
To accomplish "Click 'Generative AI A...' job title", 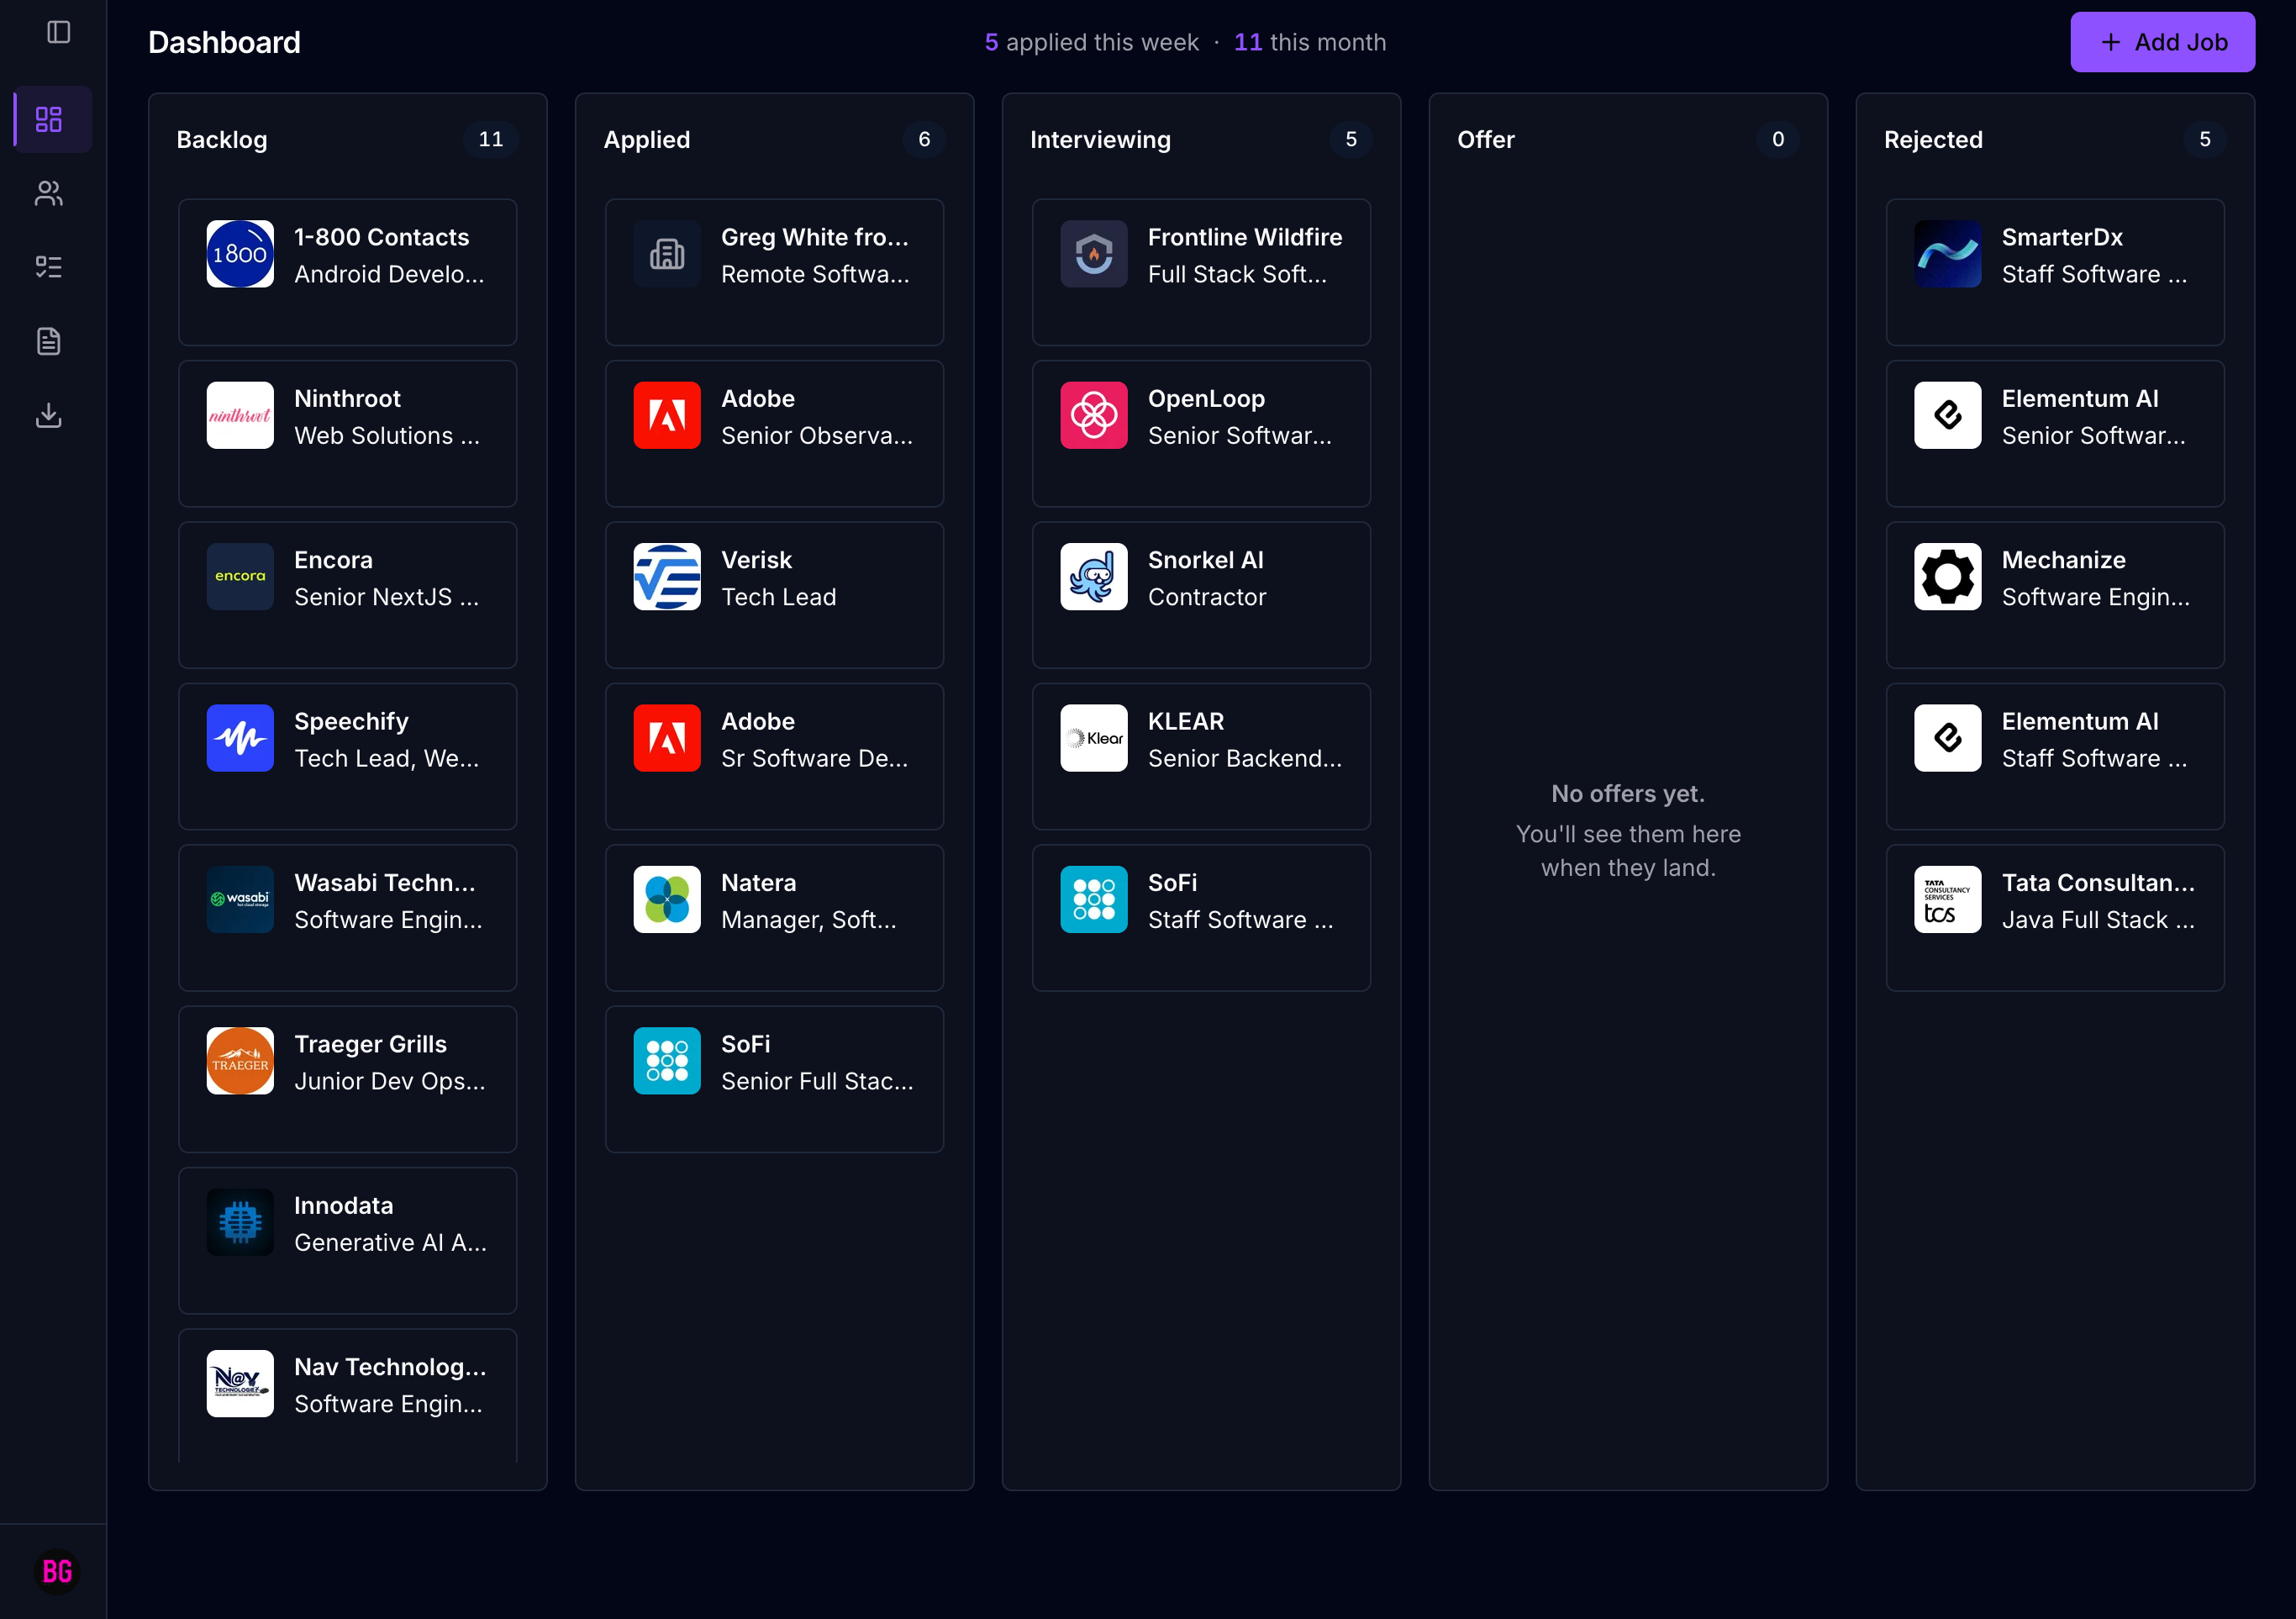I will coord(391,1242).
